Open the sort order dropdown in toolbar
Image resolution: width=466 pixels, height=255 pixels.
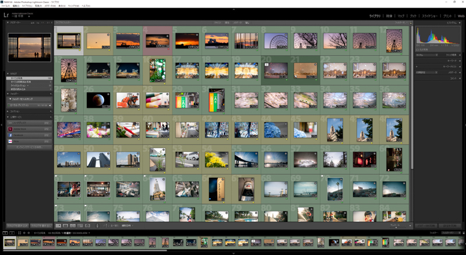[x=127, y=225]
